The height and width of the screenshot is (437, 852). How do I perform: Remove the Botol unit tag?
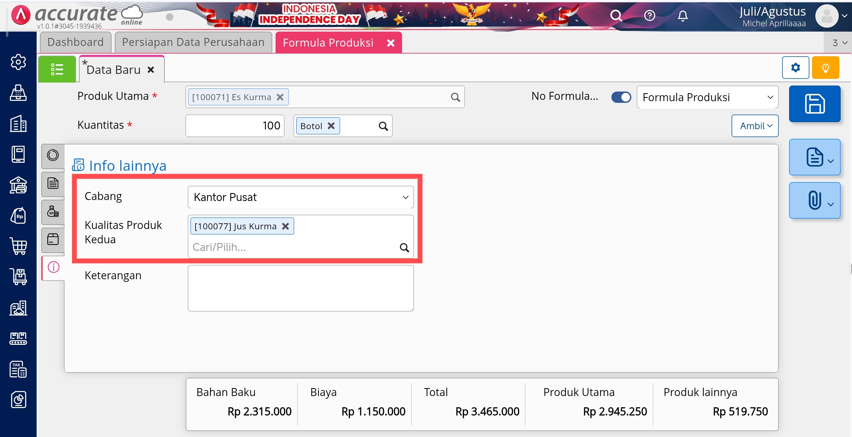point(331,126)
